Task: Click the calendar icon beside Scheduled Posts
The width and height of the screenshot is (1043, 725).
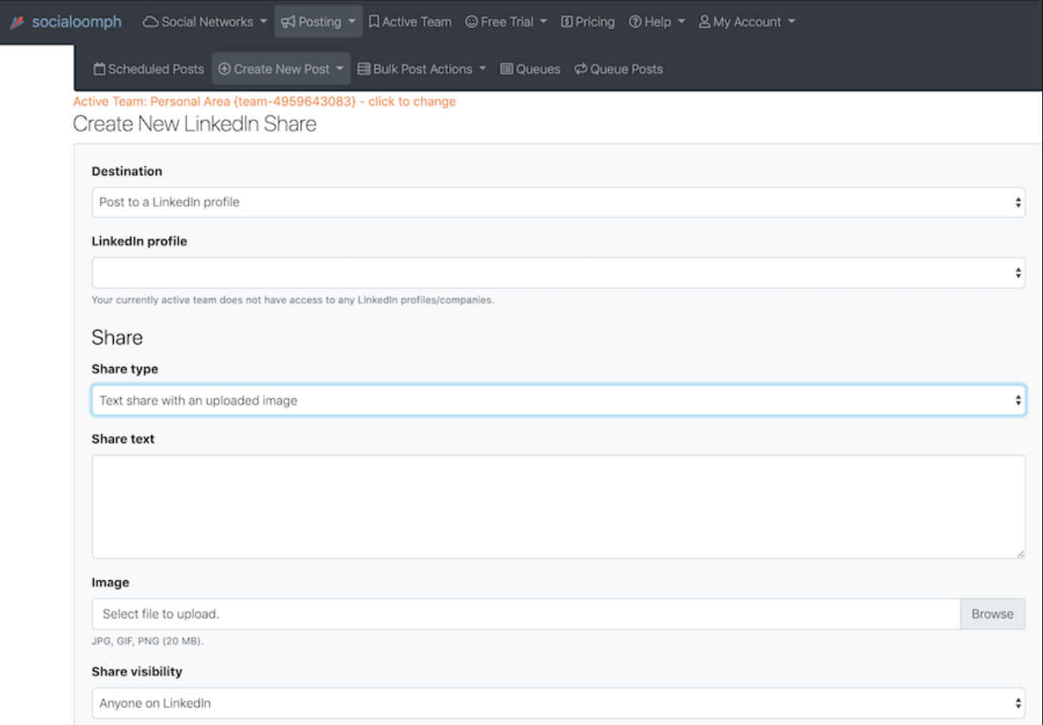Action: [99, 69]
